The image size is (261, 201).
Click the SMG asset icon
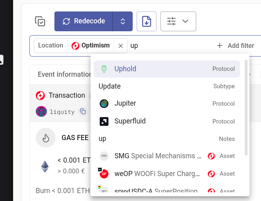point(104,156)
